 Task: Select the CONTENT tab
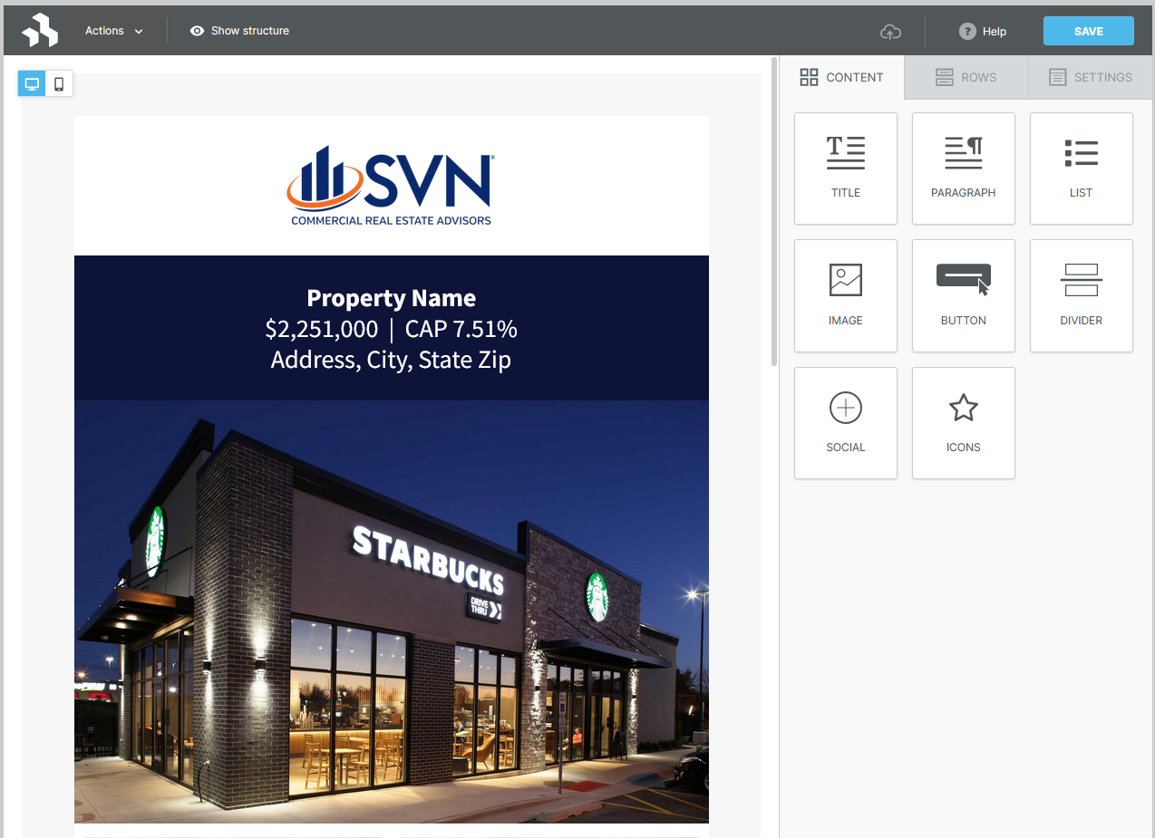(x=841, y=77)
